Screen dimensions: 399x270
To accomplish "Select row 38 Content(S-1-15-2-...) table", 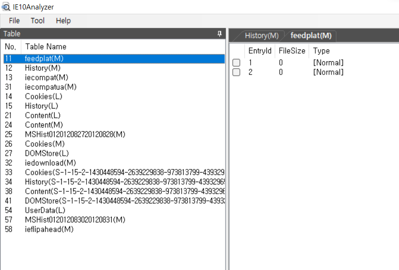I will click(x=114, y=191).
